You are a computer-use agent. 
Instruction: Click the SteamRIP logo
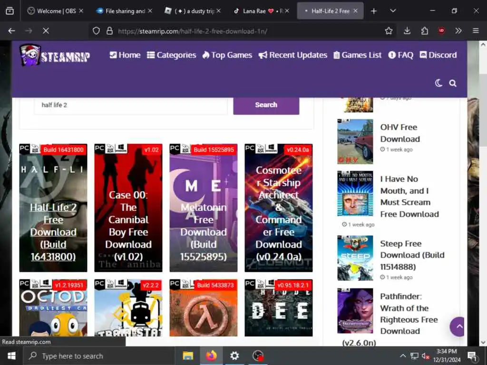tap(55, 55)
